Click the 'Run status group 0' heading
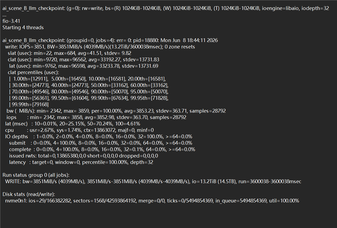 pyautogui.click(x=36, y=175)
